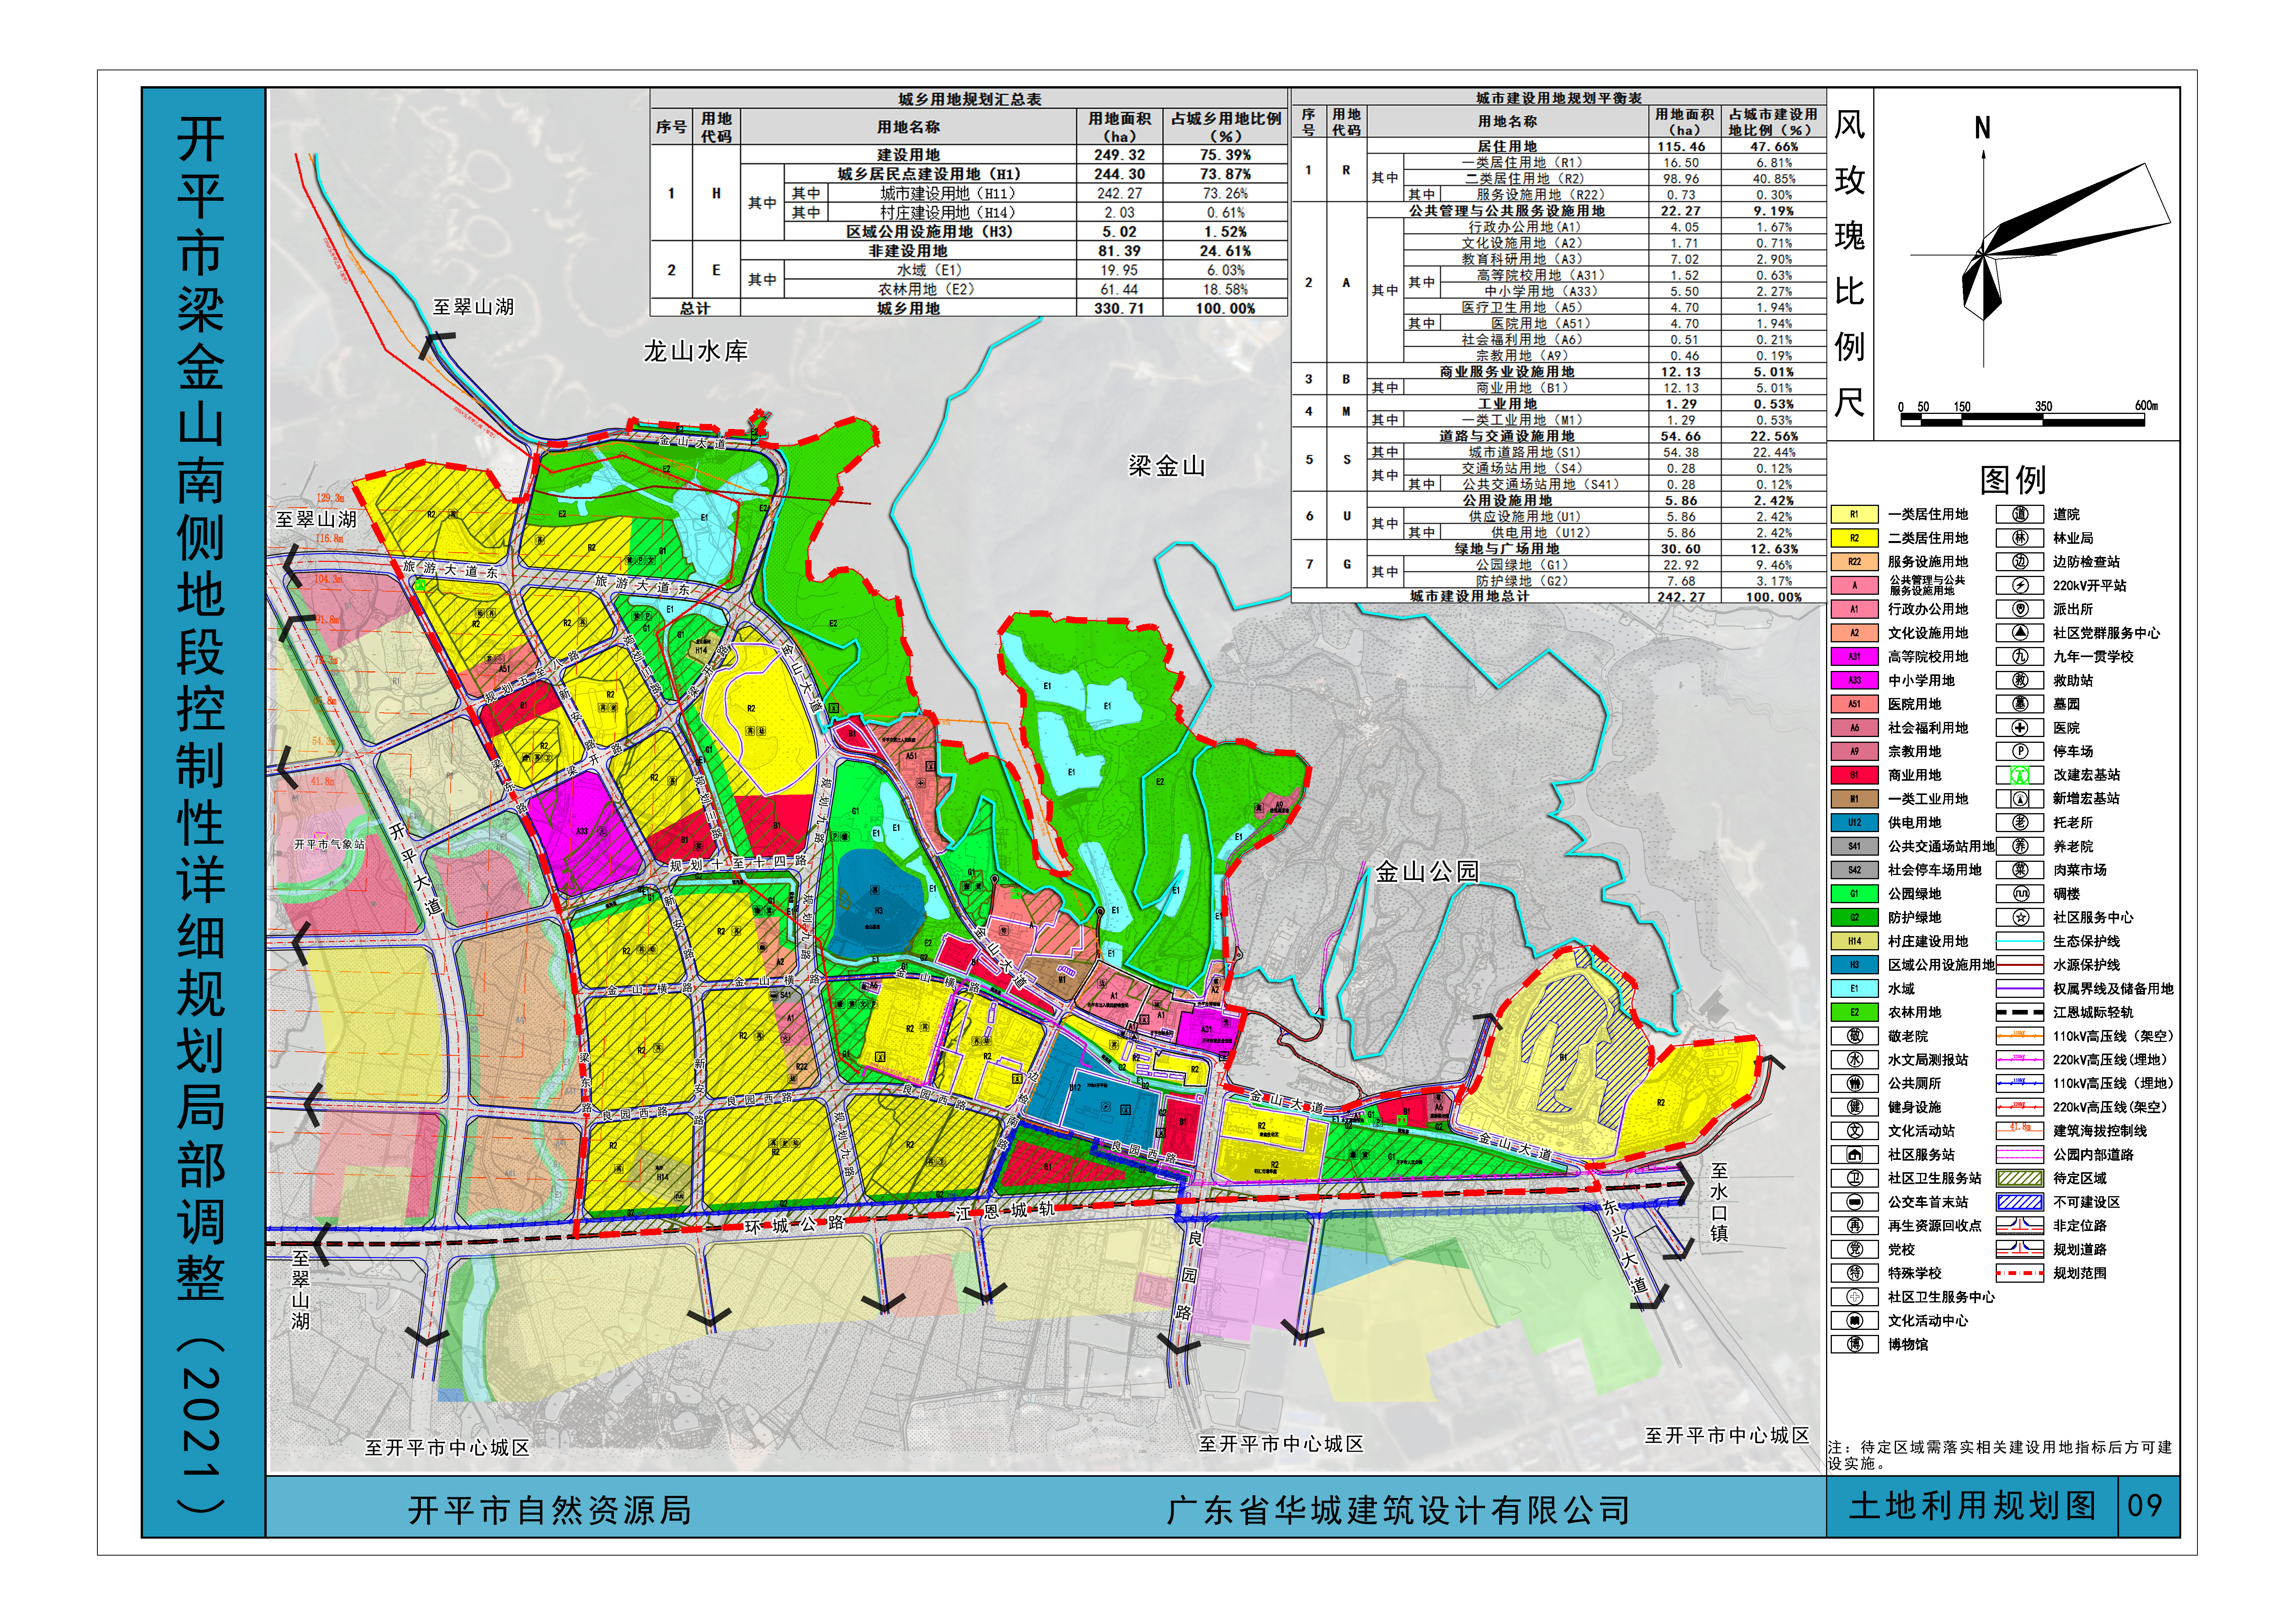
Task: Click the 公交车首末站 legend symbol
Action: point(1855,1202)
